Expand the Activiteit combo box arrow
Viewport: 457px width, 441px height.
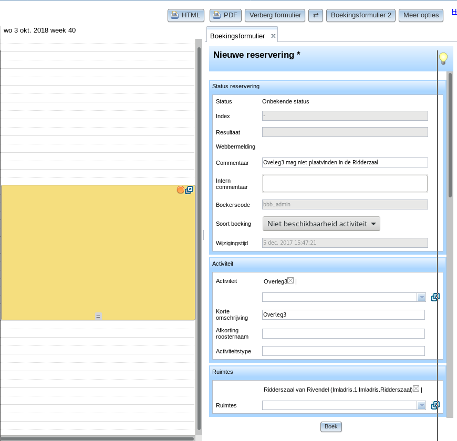coord(421,297)
